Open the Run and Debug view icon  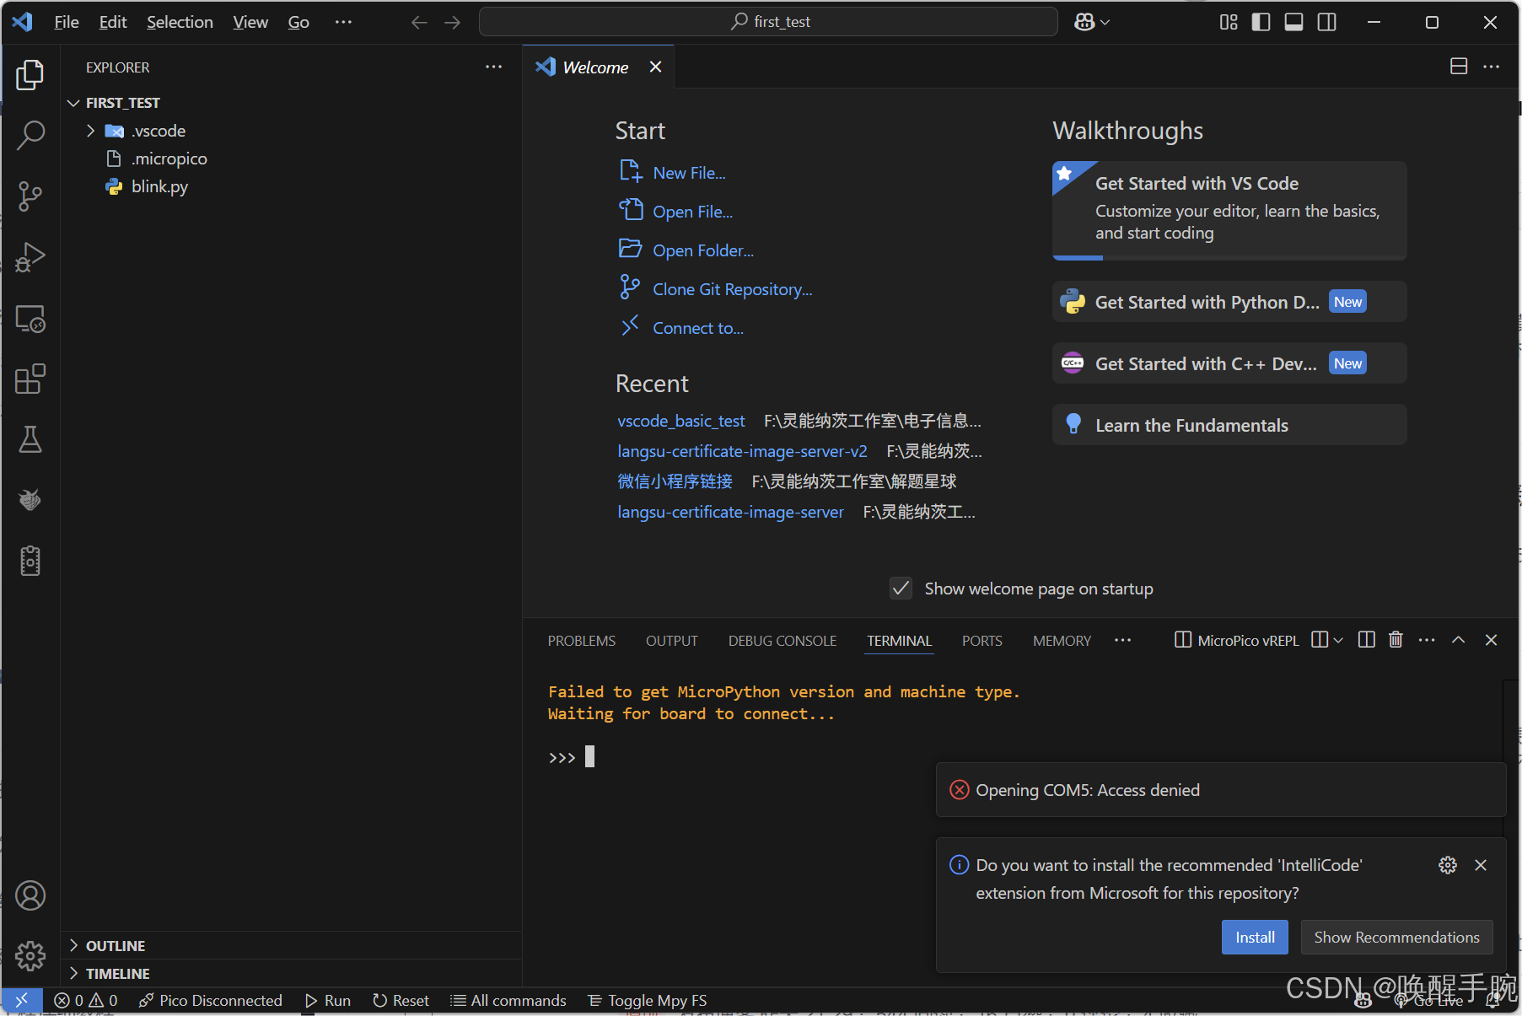click(30, 257)
